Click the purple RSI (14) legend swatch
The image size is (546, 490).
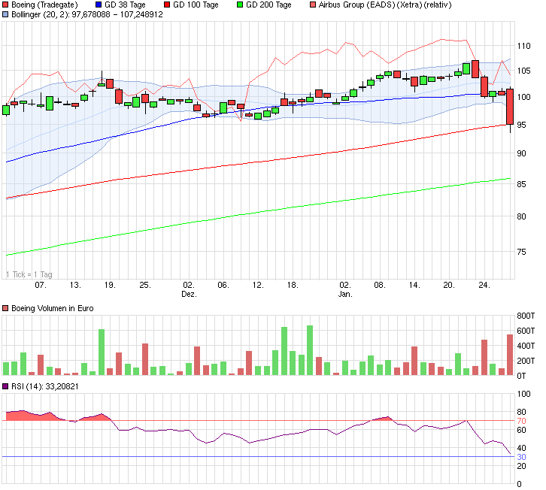(x=6, y=386)
